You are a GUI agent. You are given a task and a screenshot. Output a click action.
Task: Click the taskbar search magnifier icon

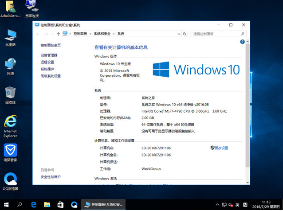[x=20, y=205]
